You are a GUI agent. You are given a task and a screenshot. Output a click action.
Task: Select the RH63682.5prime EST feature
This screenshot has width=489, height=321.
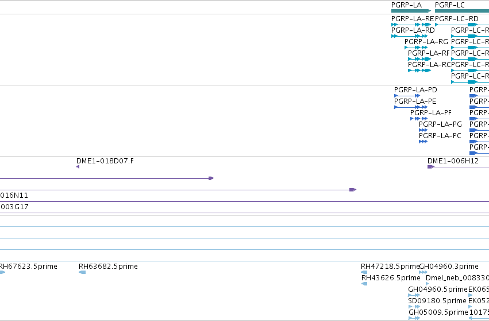coord(82,272)
